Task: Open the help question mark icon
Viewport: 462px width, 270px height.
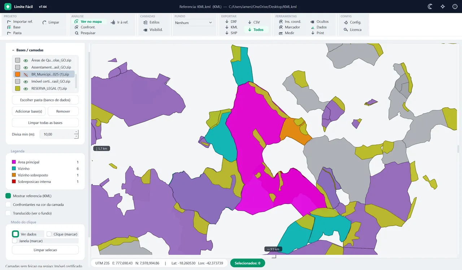Action: click(455, 6)
